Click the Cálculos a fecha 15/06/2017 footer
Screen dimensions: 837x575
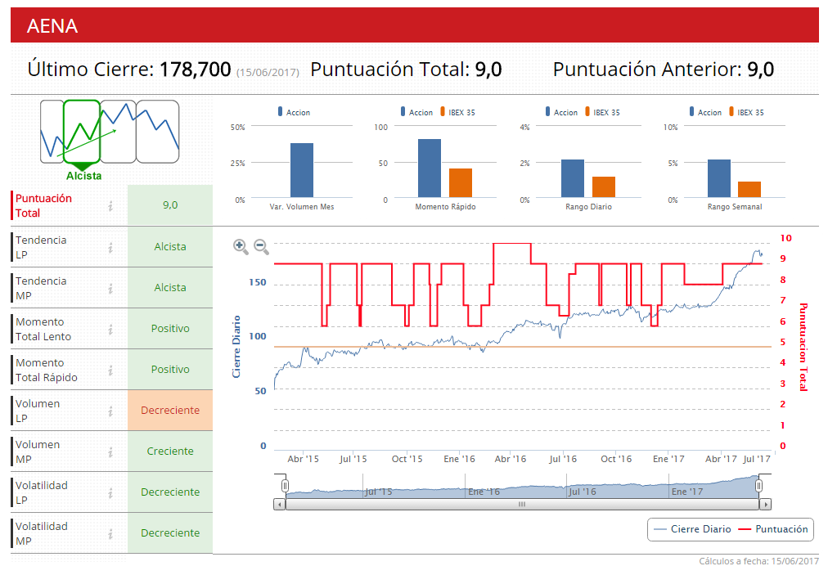758,561
